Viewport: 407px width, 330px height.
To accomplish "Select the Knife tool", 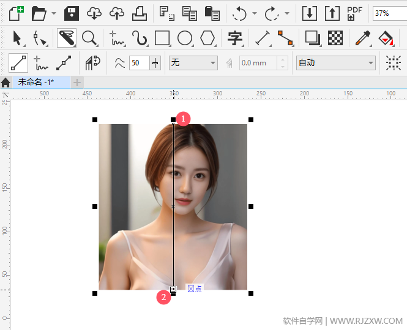I will pyautogui.click(x=67, y=38).
